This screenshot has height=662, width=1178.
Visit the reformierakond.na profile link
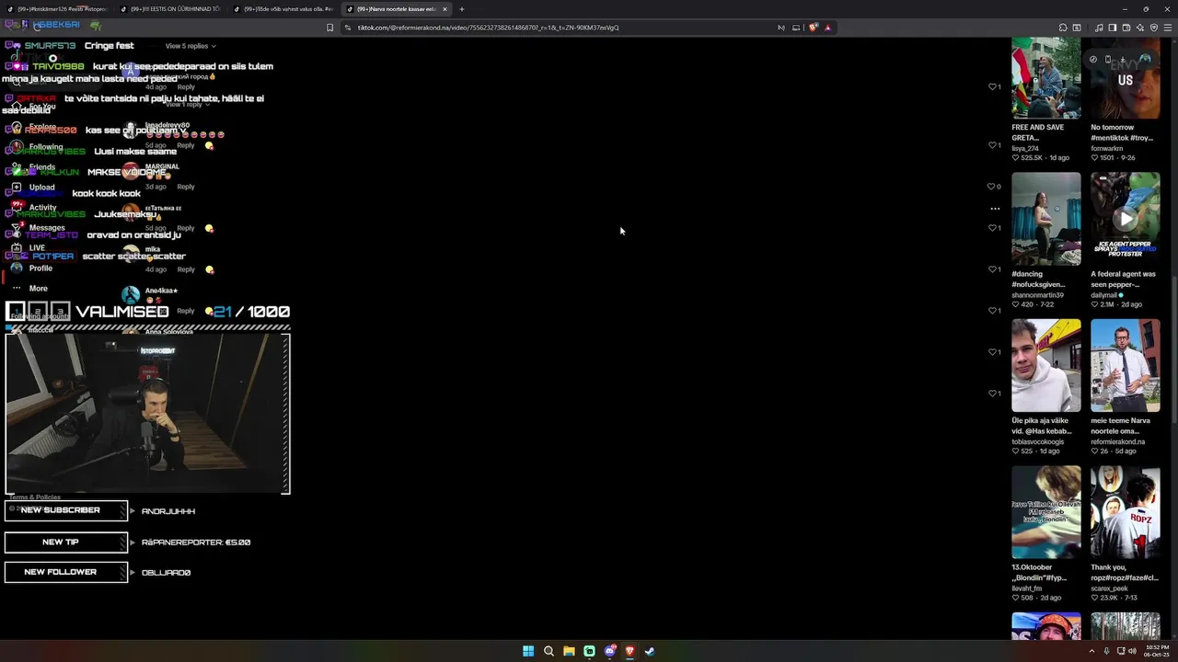1118,441
